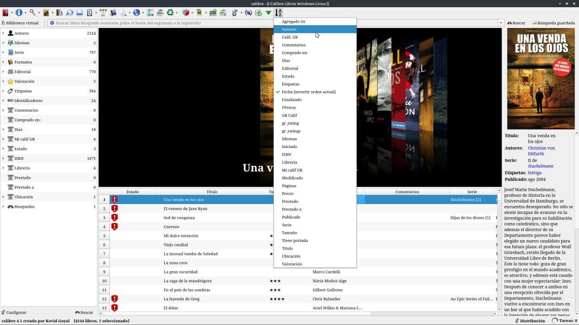Viewport: 579px width, 325px height.
Task: Click the book cover thumbnail in details panel
Action: coord(541,79)
